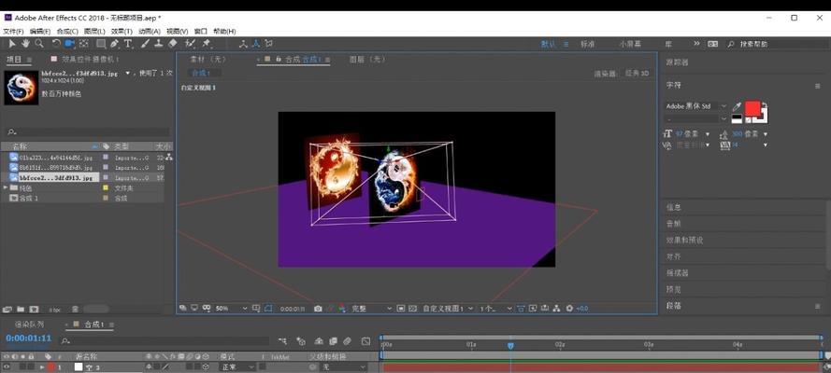Select the Horizontal Type tool
This screenshot has height=373, width=831.
pos(128,44)
